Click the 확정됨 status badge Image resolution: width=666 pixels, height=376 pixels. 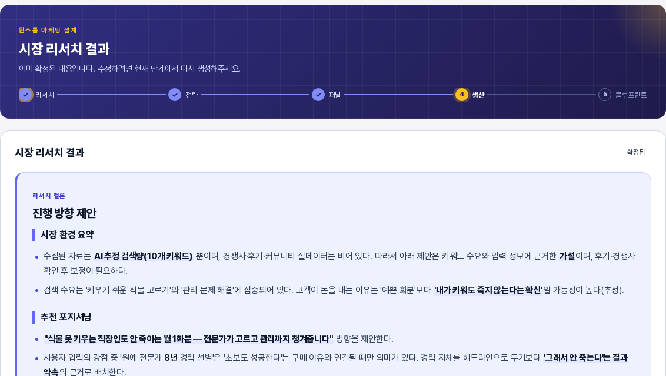pyautogui.click(x=635, y=152)
